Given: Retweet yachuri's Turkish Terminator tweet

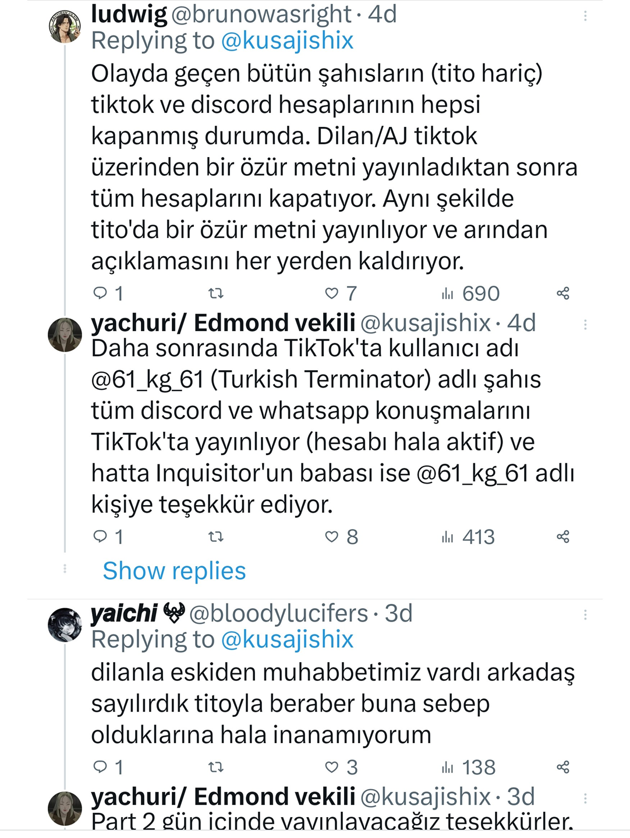Looking at the screenshot, I should pyautogui.click(x=216, y=537).
